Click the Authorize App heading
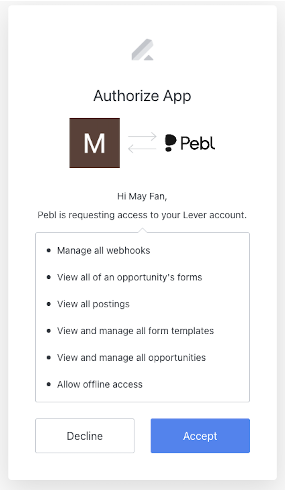The width and height of the screenshot is (285, 490). click(142, 96)
